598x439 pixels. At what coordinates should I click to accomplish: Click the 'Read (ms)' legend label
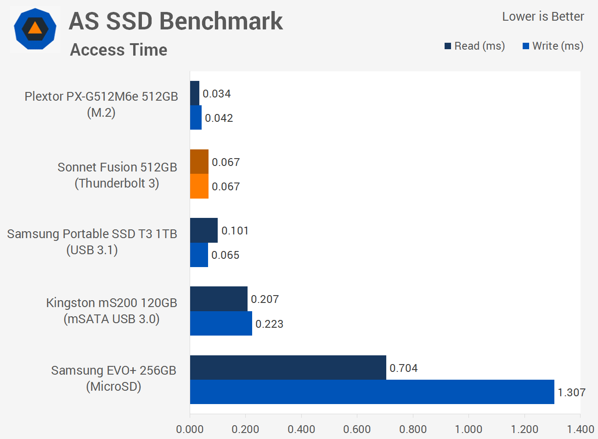pyautogui.click(x=480, y=46)
